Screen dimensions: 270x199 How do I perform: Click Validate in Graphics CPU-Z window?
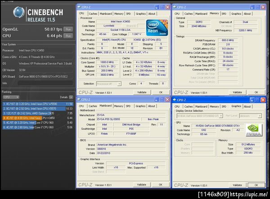pyautogui.click(x=237, y=185)
